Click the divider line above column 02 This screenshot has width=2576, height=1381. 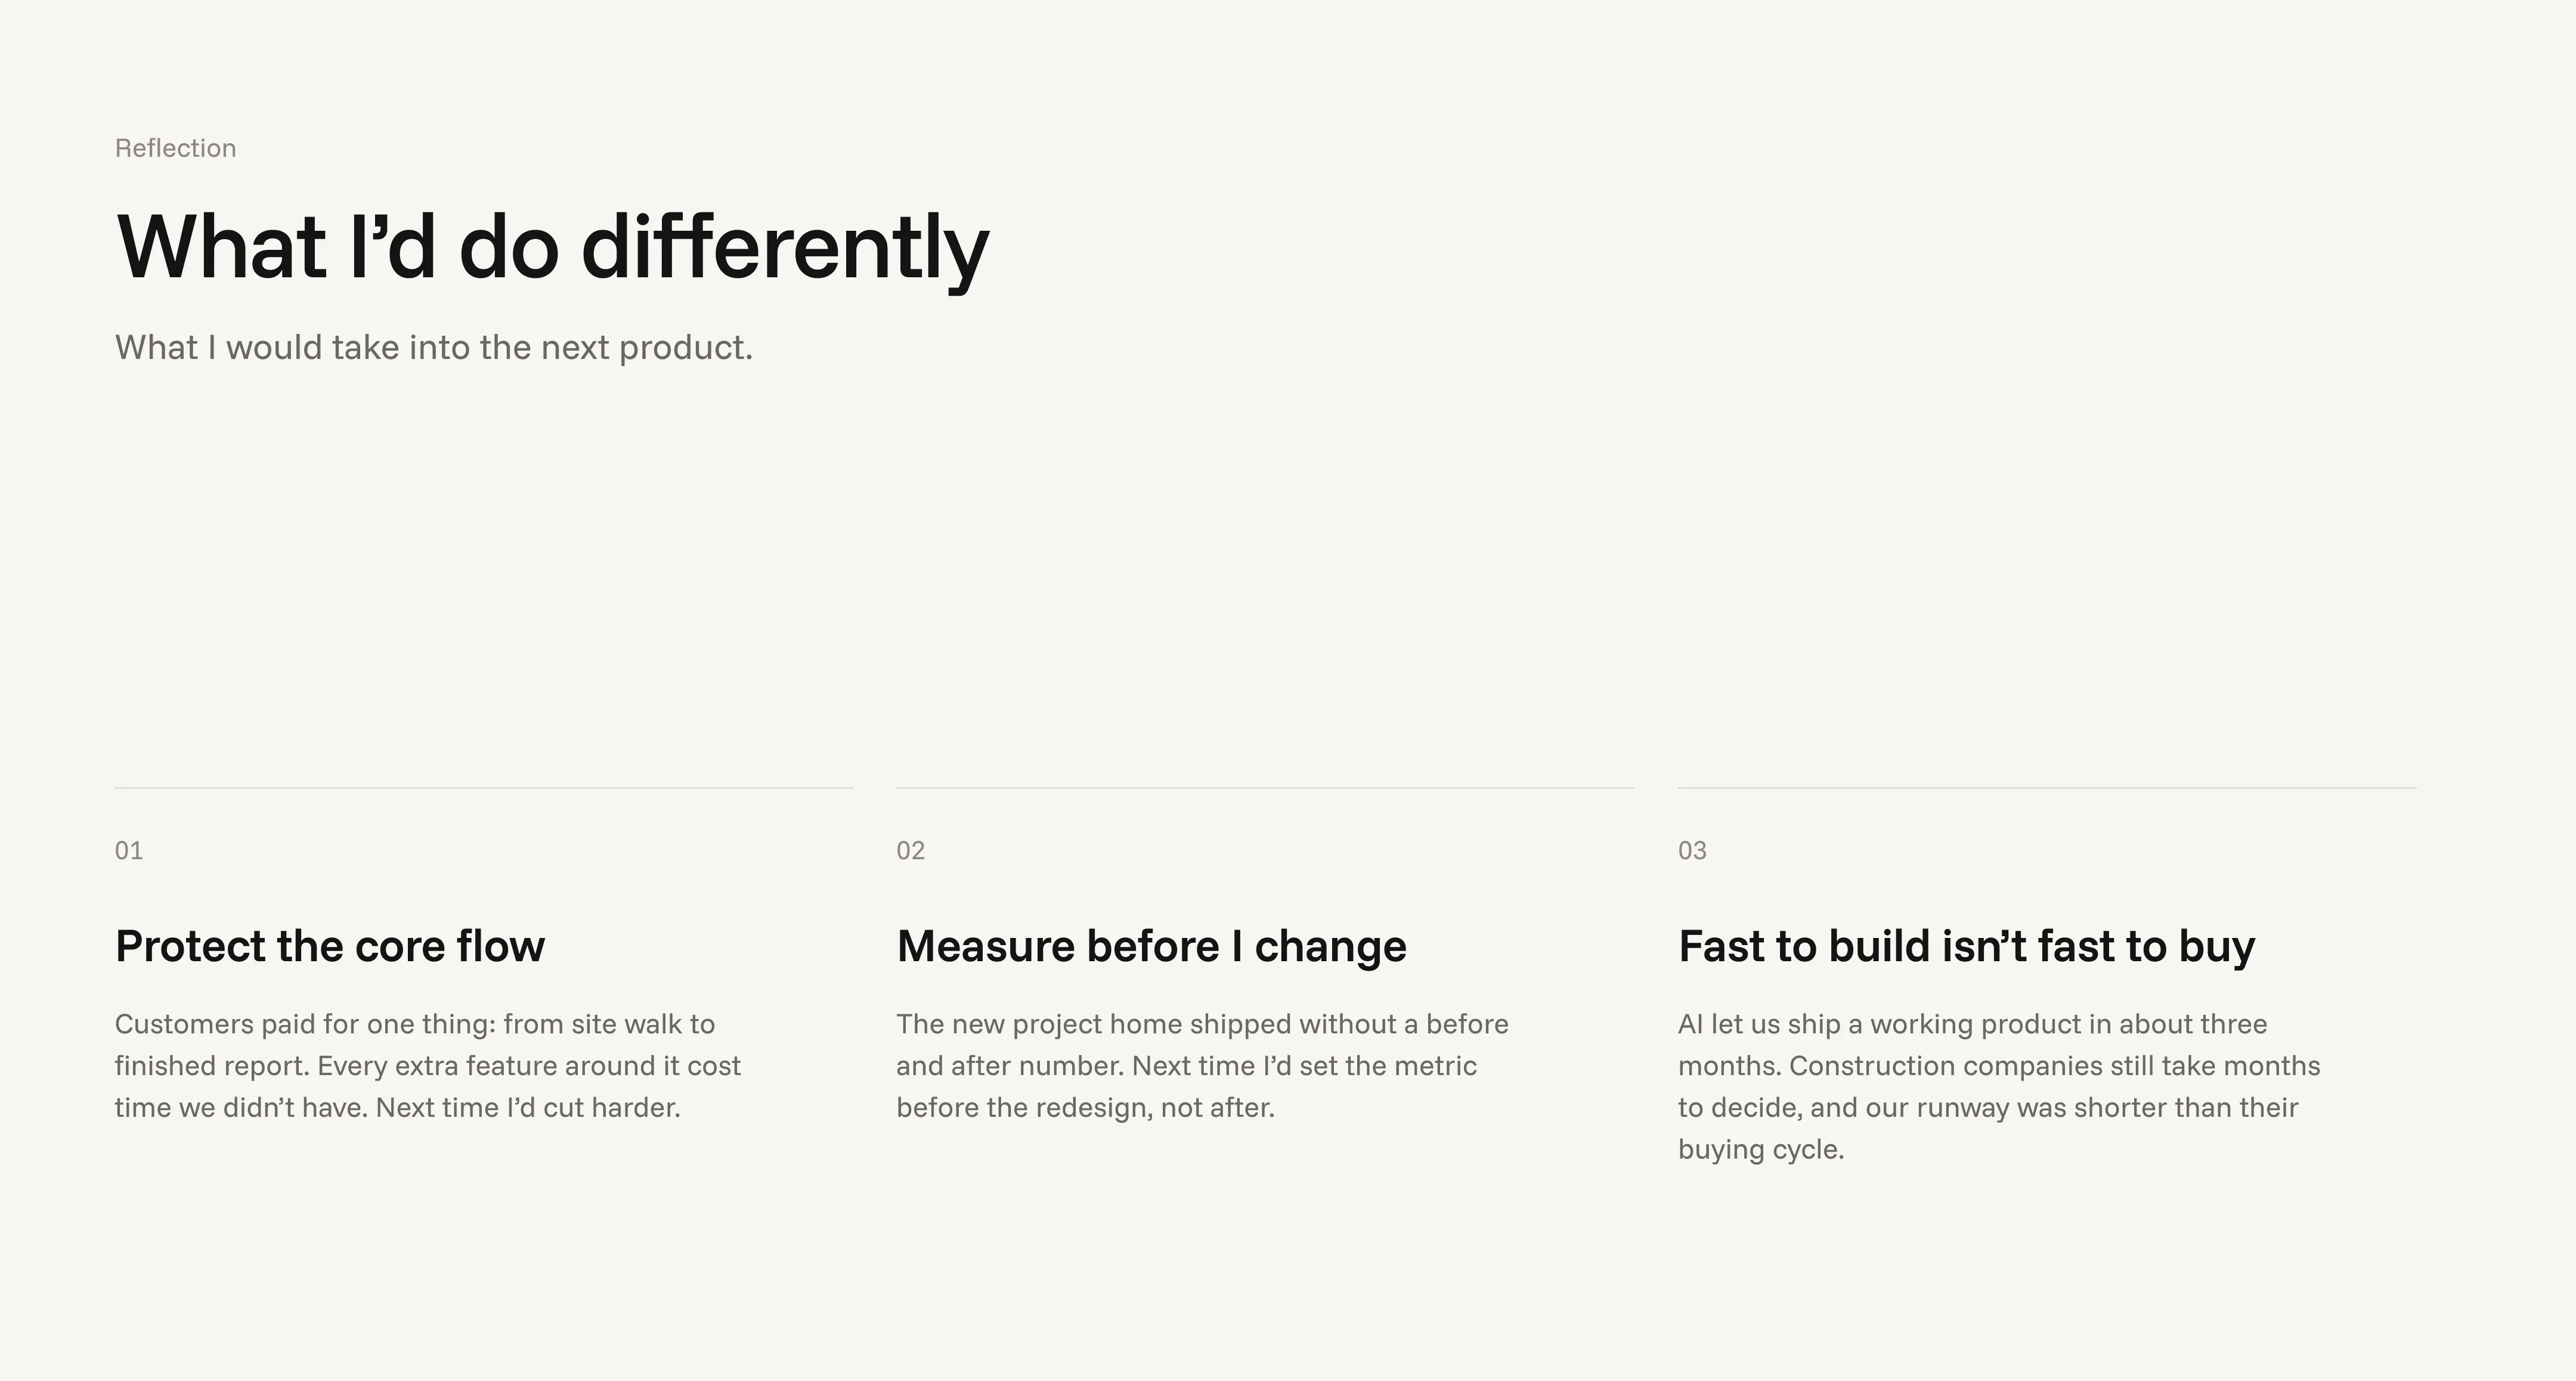tap(1265, 788)
